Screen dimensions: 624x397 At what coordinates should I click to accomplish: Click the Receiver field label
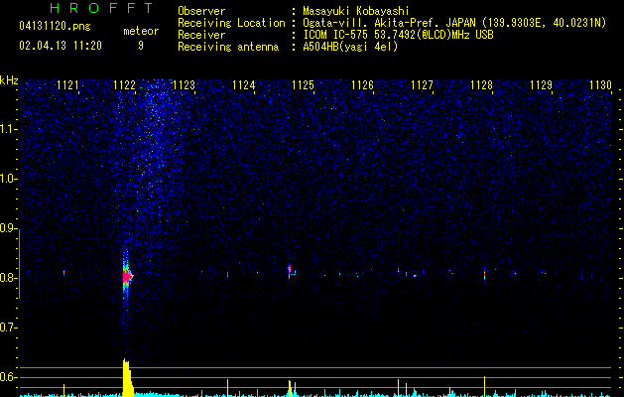point(201,35)
